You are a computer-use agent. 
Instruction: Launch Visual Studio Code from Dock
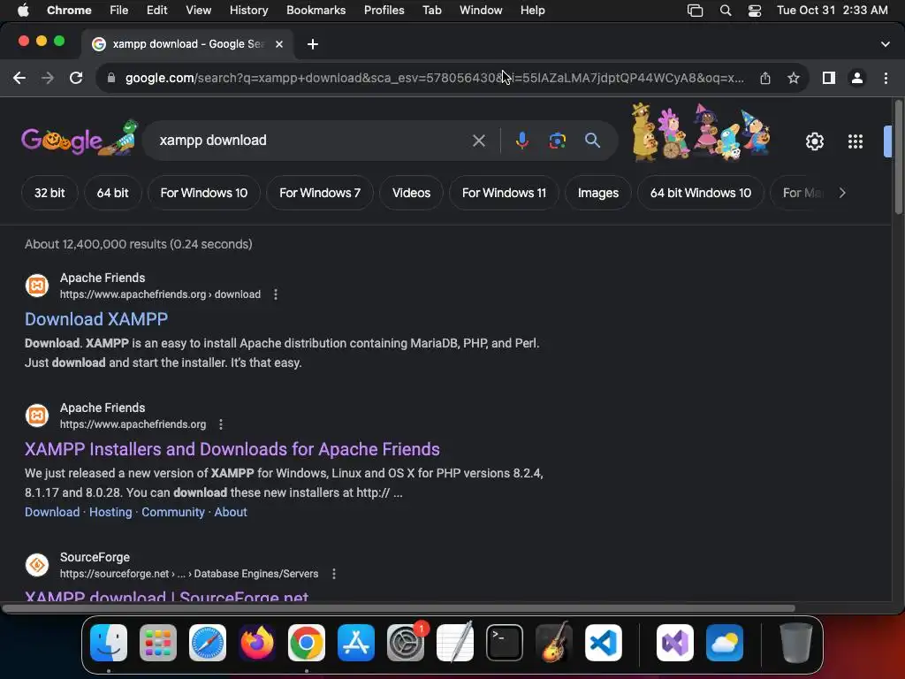(x=603, y=643)
